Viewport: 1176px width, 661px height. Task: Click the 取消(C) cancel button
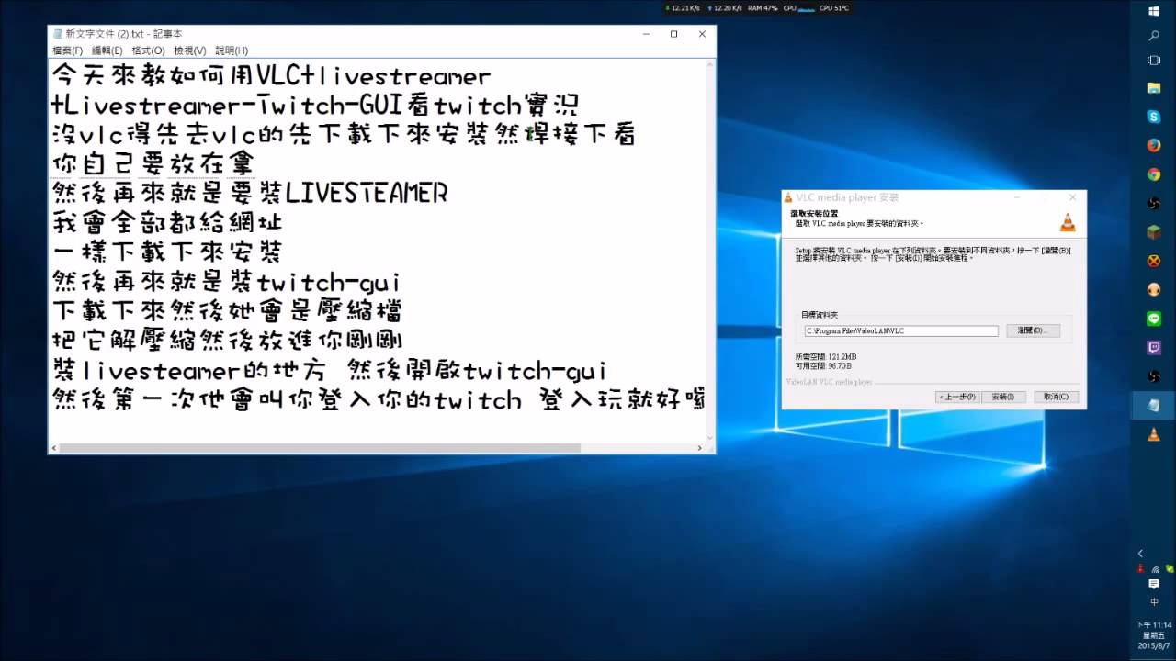coord(1055,397)
